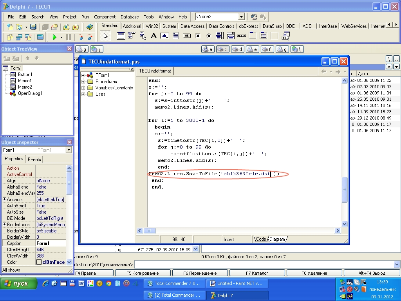Click the Run (green play) toolbar button
Image resolution: width=401 pixels, height=301 pixels.
(54, 37)
